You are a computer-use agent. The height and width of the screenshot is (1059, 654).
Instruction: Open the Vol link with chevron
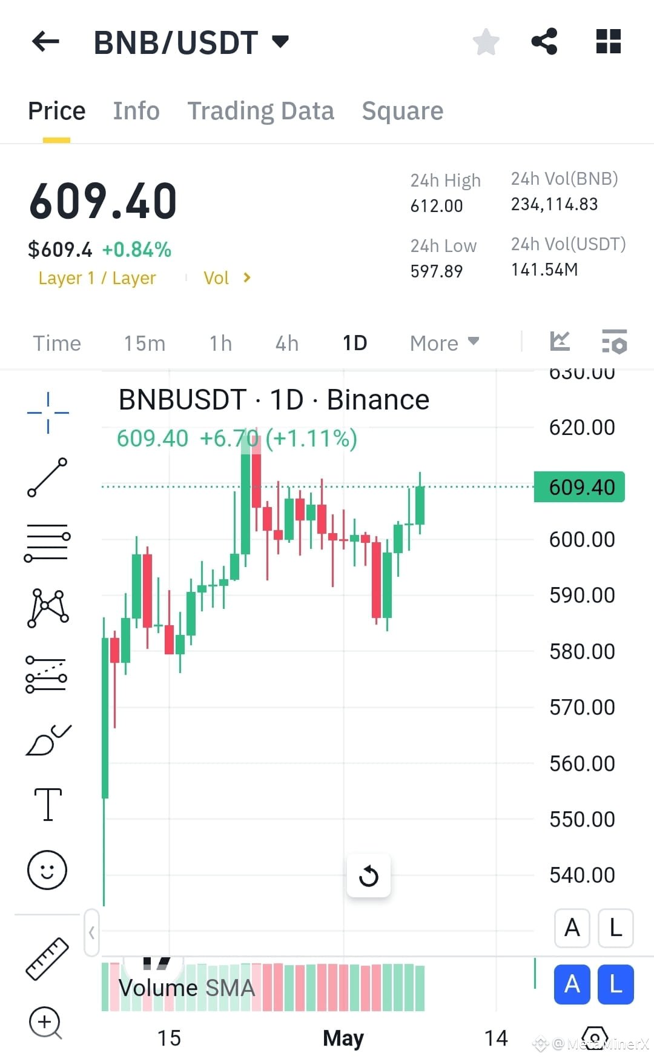(227, 278)
